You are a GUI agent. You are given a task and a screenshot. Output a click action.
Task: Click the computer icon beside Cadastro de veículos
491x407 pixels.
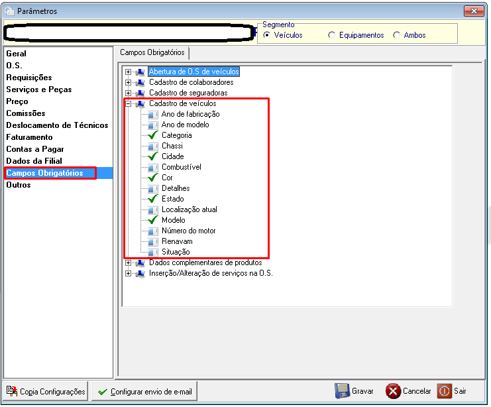tap(140, 103)
